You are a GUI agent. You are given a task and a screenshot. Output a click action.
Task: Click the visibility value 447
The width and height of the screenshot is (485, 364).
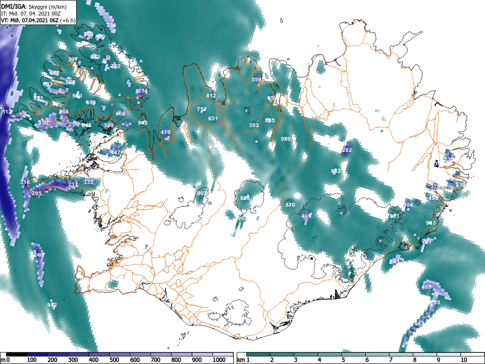(115, 152)
